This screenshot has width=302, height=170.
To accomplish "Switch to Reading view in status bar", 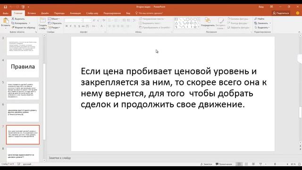I will [x=253, y=164].
